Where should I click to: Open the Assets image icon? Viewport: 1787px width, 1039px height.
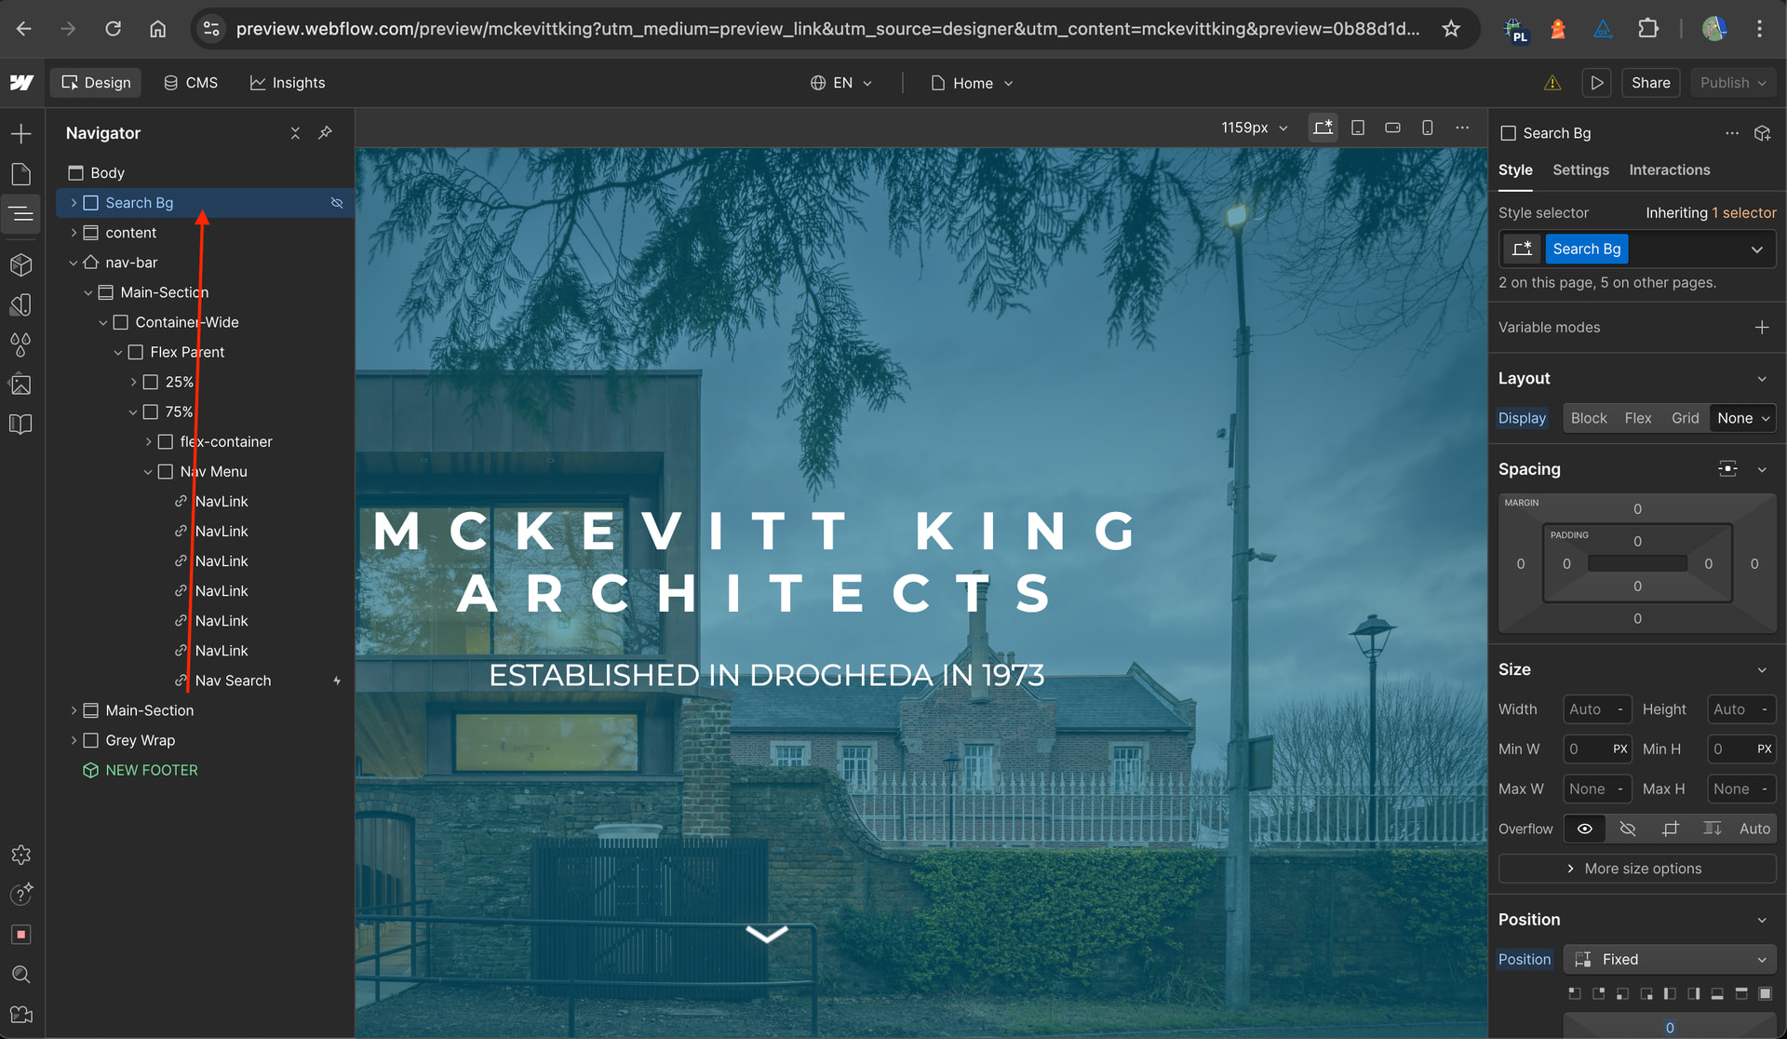(20, 385)
